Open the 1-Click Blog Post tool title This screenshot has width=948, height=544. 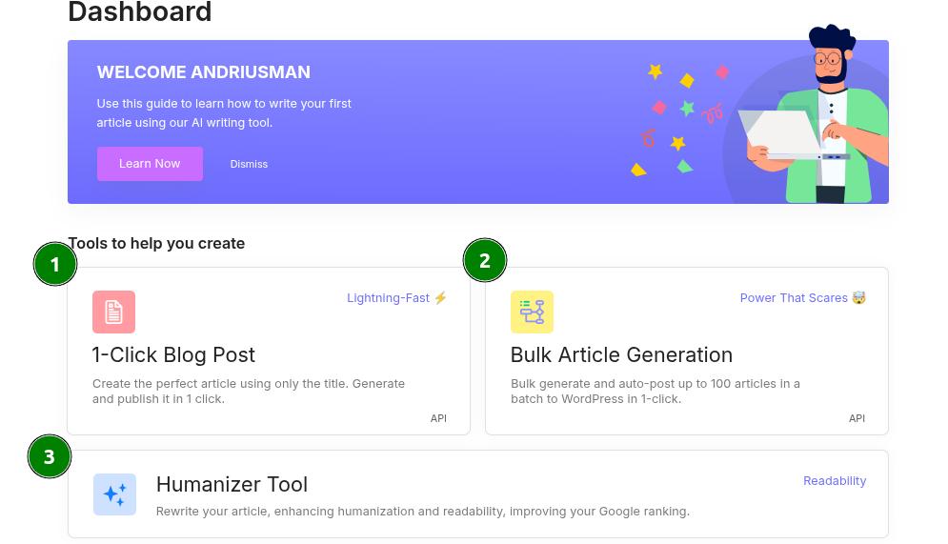point(173,354)
